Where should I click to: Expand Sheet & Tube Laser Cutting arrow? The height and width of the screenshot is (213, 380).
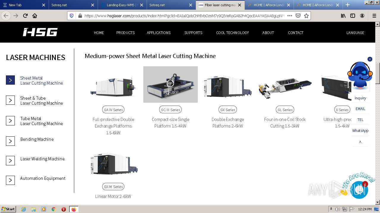click(x=10, y=100)
